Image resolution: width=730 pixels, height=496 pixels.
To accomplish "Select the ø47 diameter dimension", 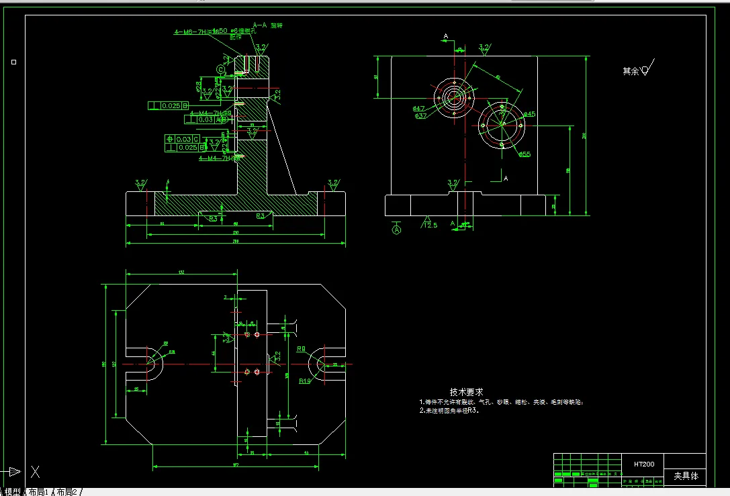I will (418, 109).
